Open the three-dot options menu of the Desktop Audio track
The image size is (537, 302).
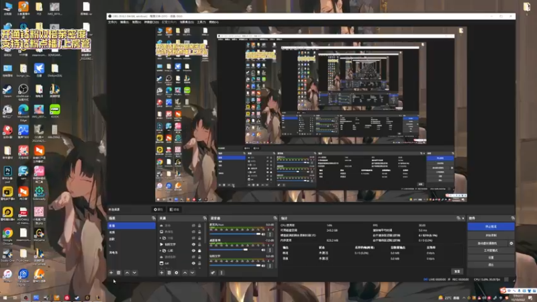(270, 250)
